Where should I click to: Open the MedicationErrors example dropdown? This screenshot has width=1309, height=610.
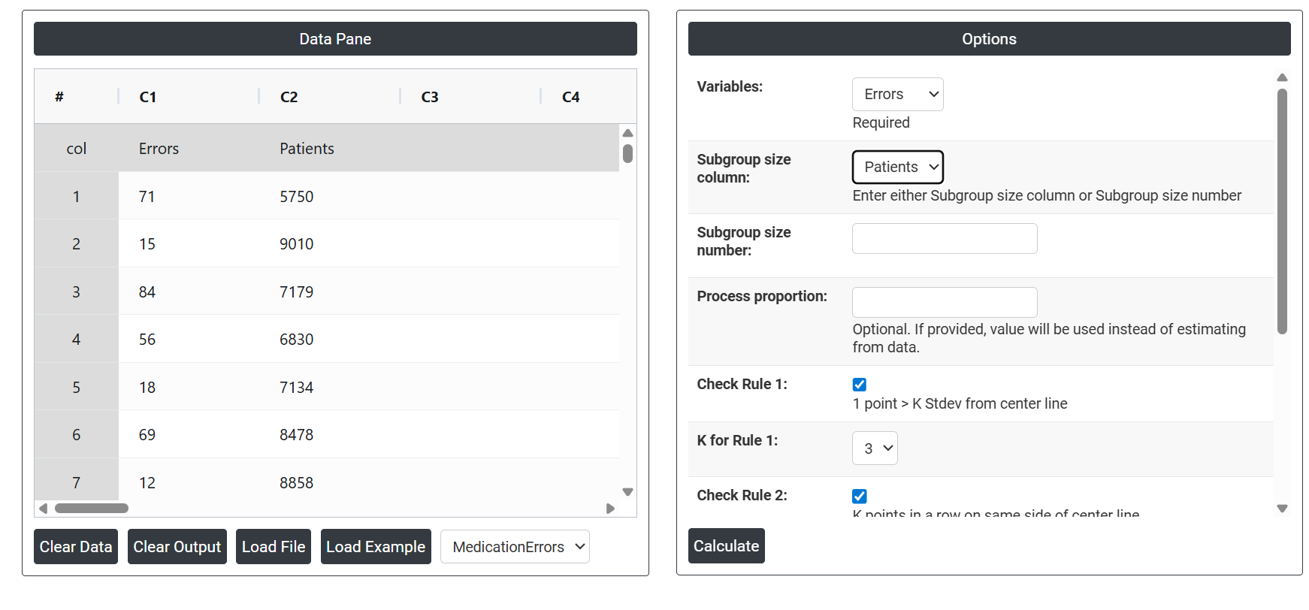click(515, 547)
